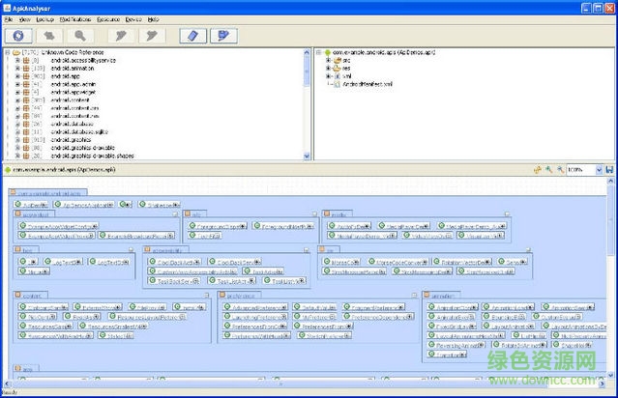Viewport: 618px width, 398px height.
Task: Click the blue save icon beside the zoom box
Action: point(609,170)
